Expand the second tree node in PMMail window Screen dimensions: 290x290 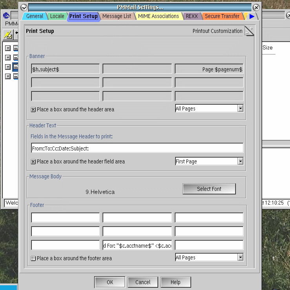click(8, 58)
